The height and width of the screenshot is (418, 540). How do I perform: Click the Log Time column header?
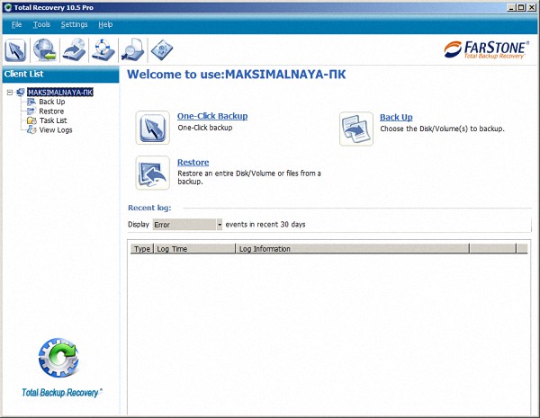pos(172,248)
